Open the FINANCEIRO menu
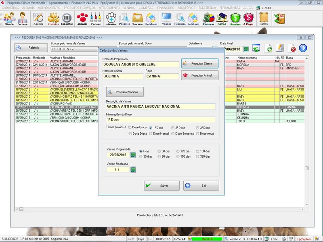This screenshot has width=323, height=242. pyautogui.click(x=166, y=8)
